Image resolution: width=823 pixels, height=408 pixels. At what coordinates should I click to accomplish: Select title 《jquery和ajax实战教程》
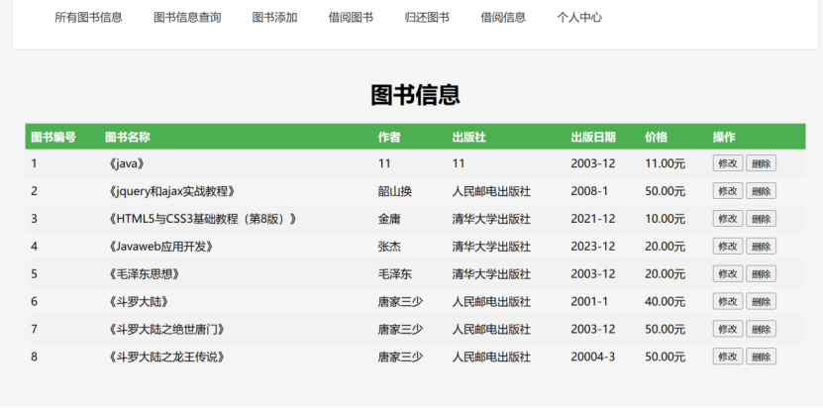[x=170, y=191]
